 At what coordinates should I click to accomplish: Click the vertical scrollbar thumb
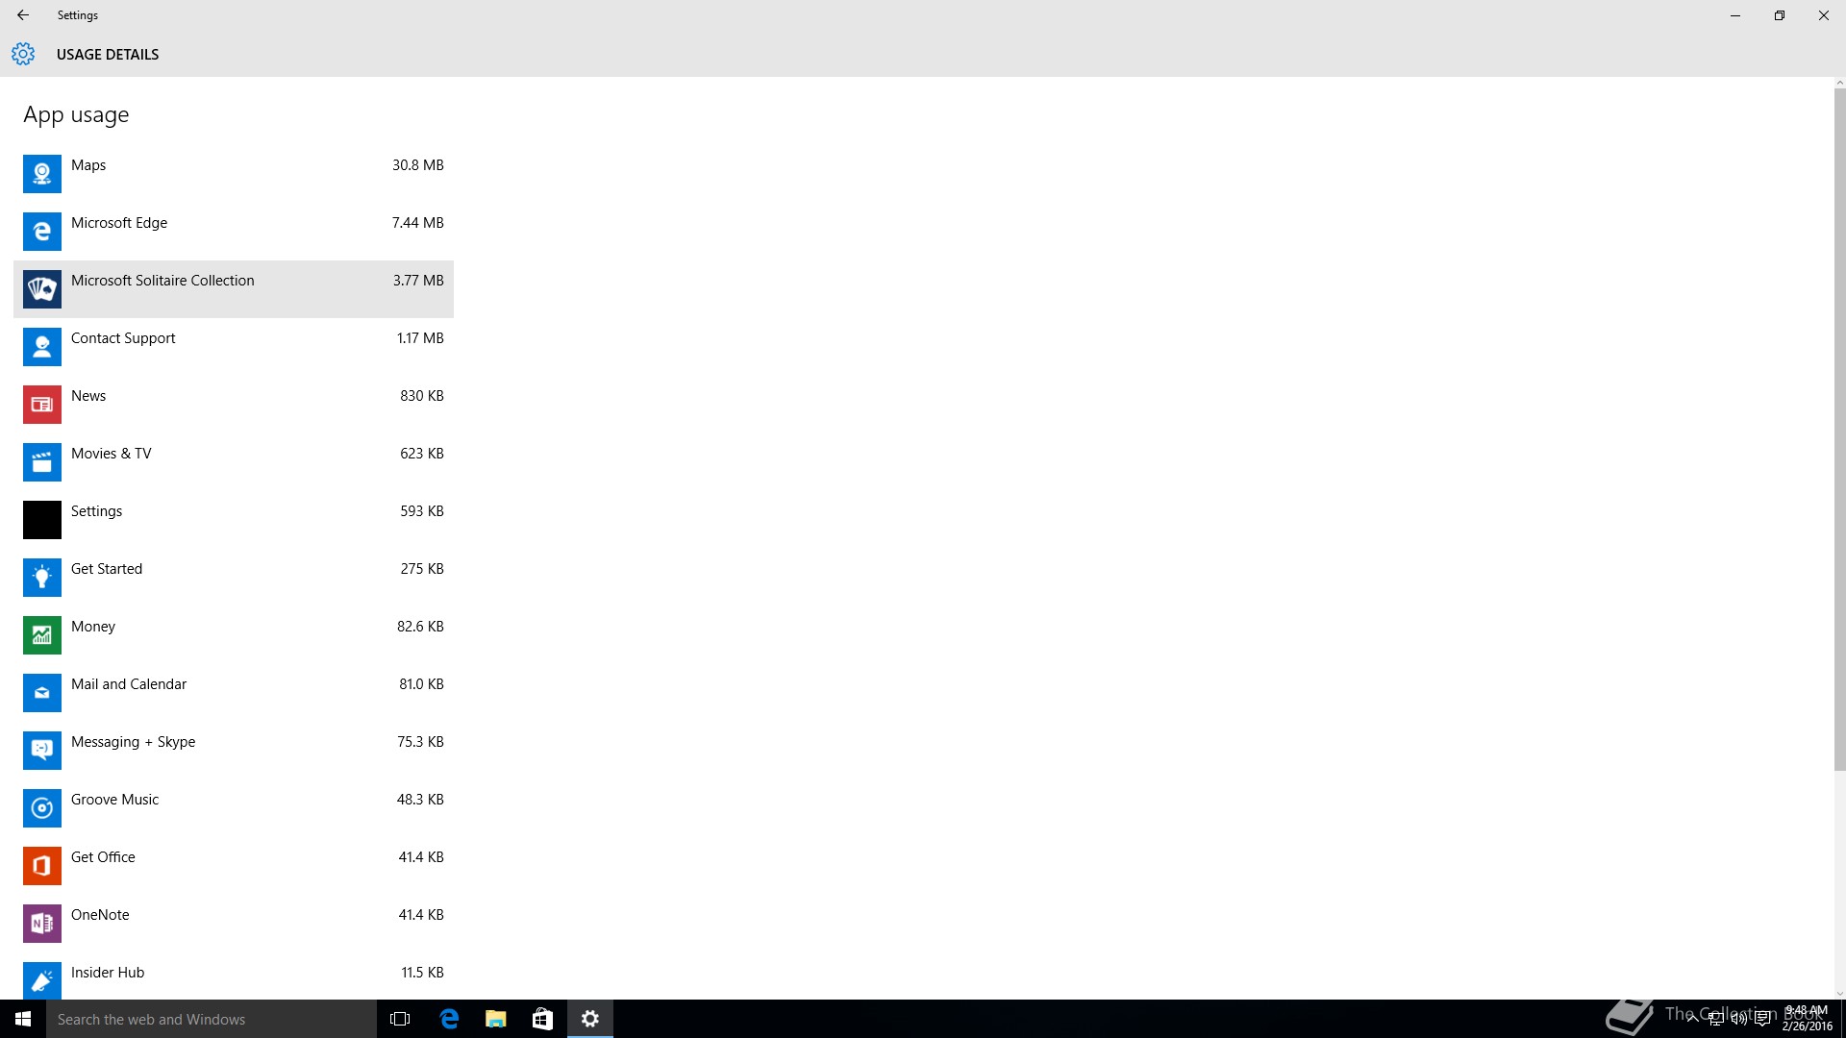click(x=1839, y=431)
